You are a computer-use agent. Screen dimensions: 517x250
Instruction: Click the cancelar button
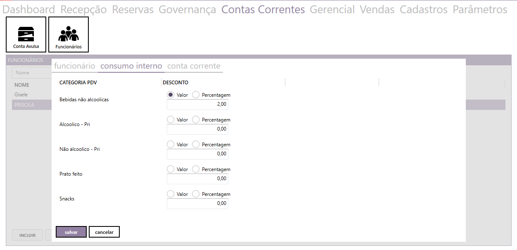104,232
